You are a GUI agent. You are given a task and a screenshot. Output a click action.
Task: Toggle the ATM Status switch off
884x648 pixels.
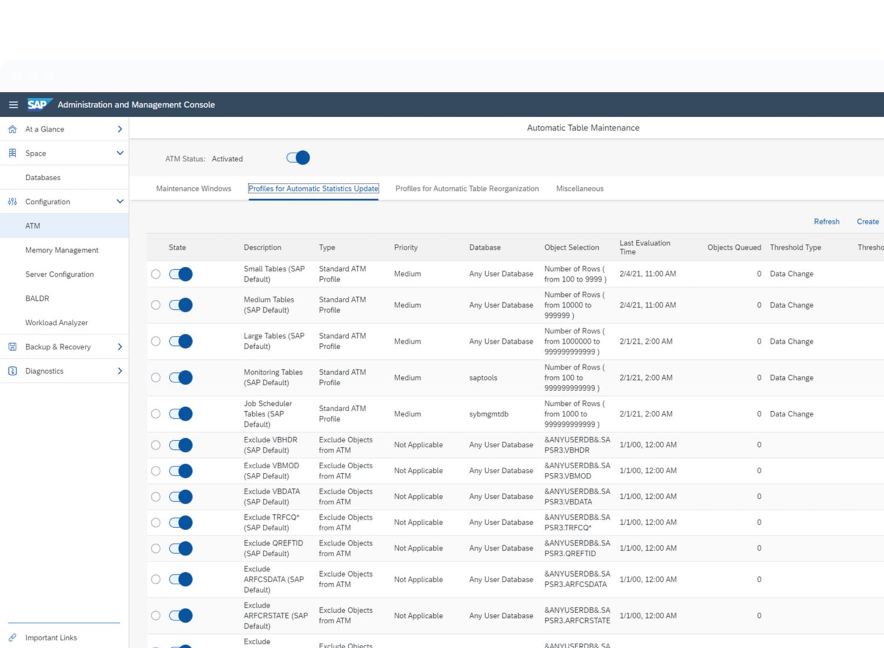tap(298, 158)
